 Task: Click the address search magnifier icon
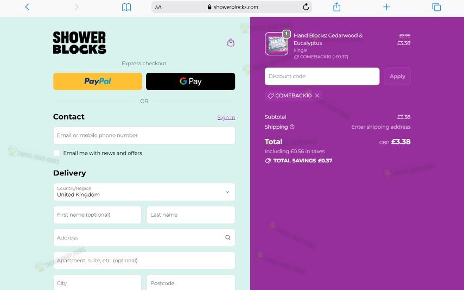(227, 237)
